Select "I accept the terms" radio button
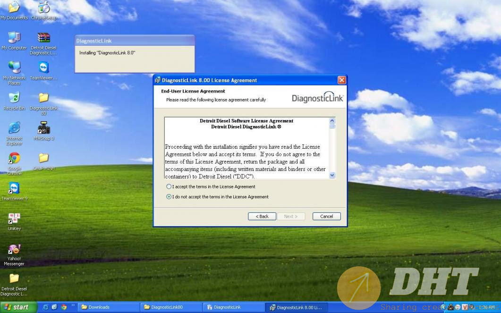 point(169,186)
